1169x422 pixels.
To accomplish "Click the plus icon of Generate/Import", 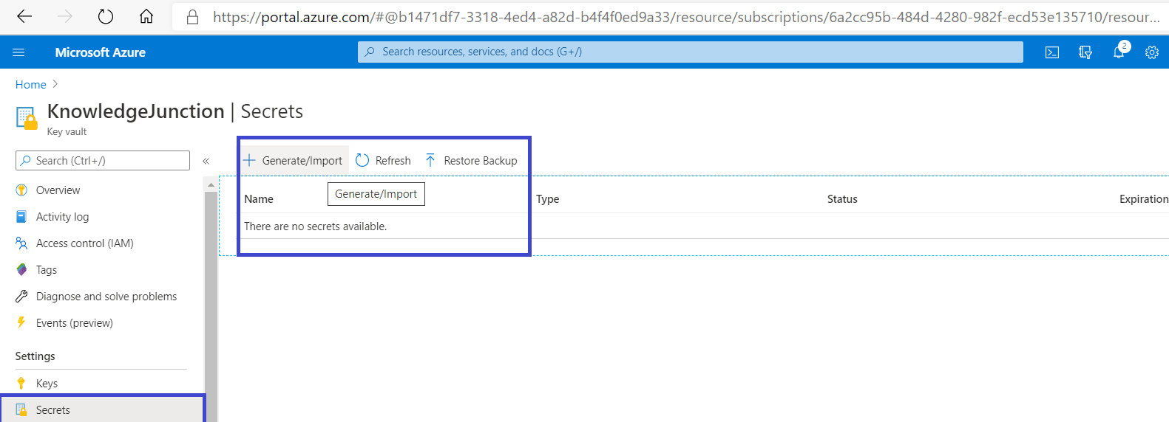I will point(249,160).
